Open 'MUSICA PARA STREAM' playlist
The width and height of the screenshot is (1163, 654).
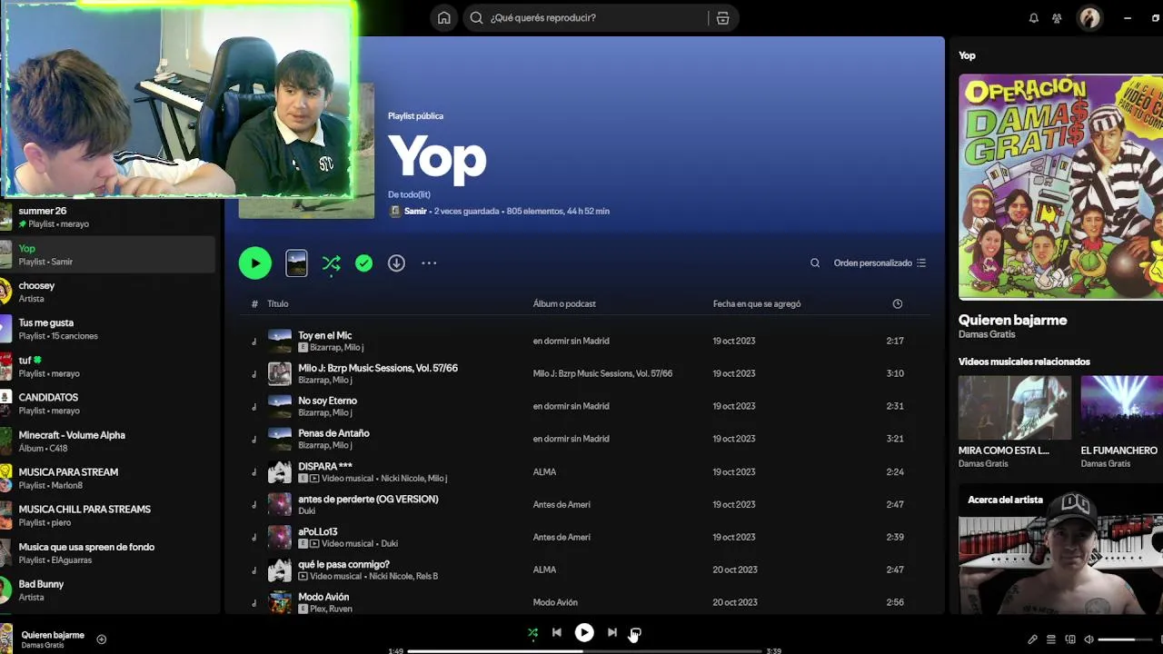coord(109,479)
